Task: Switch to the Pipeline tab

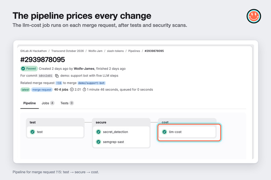Action: pos(30,103)
